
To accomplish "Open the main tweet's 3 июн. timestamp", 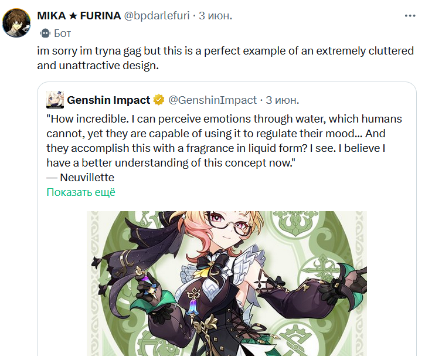I will coord(216,16).
